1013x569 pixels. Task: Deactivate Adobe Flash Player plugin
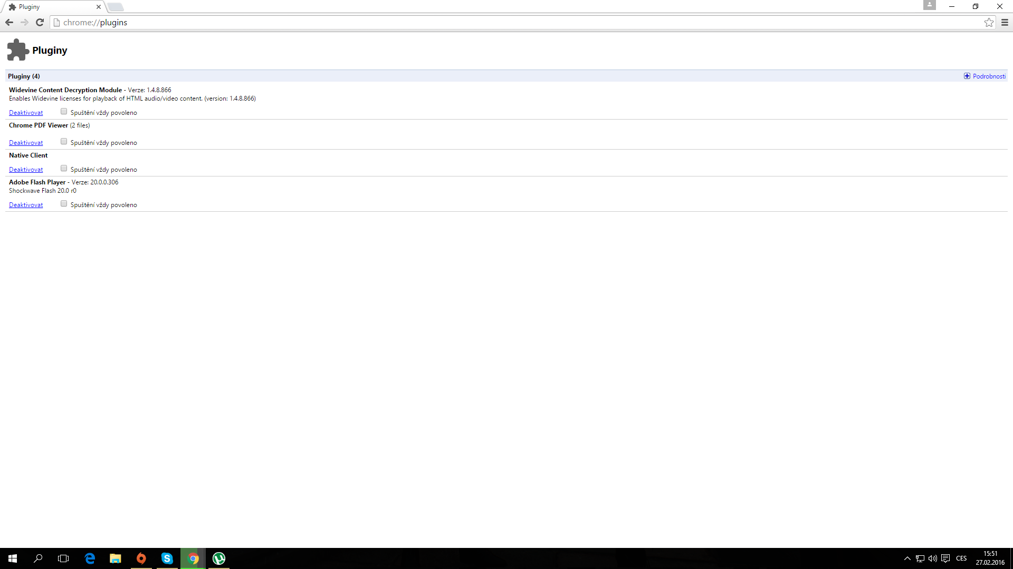coord(26,205)
